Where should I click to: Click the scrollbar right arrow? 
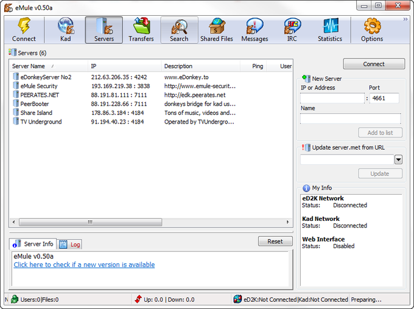click(x=288, y=222)
